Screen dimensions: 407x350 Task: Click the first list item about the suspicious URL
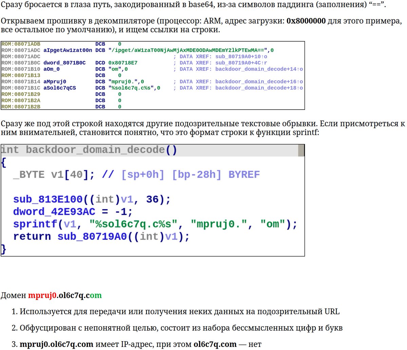pos(179,311)
